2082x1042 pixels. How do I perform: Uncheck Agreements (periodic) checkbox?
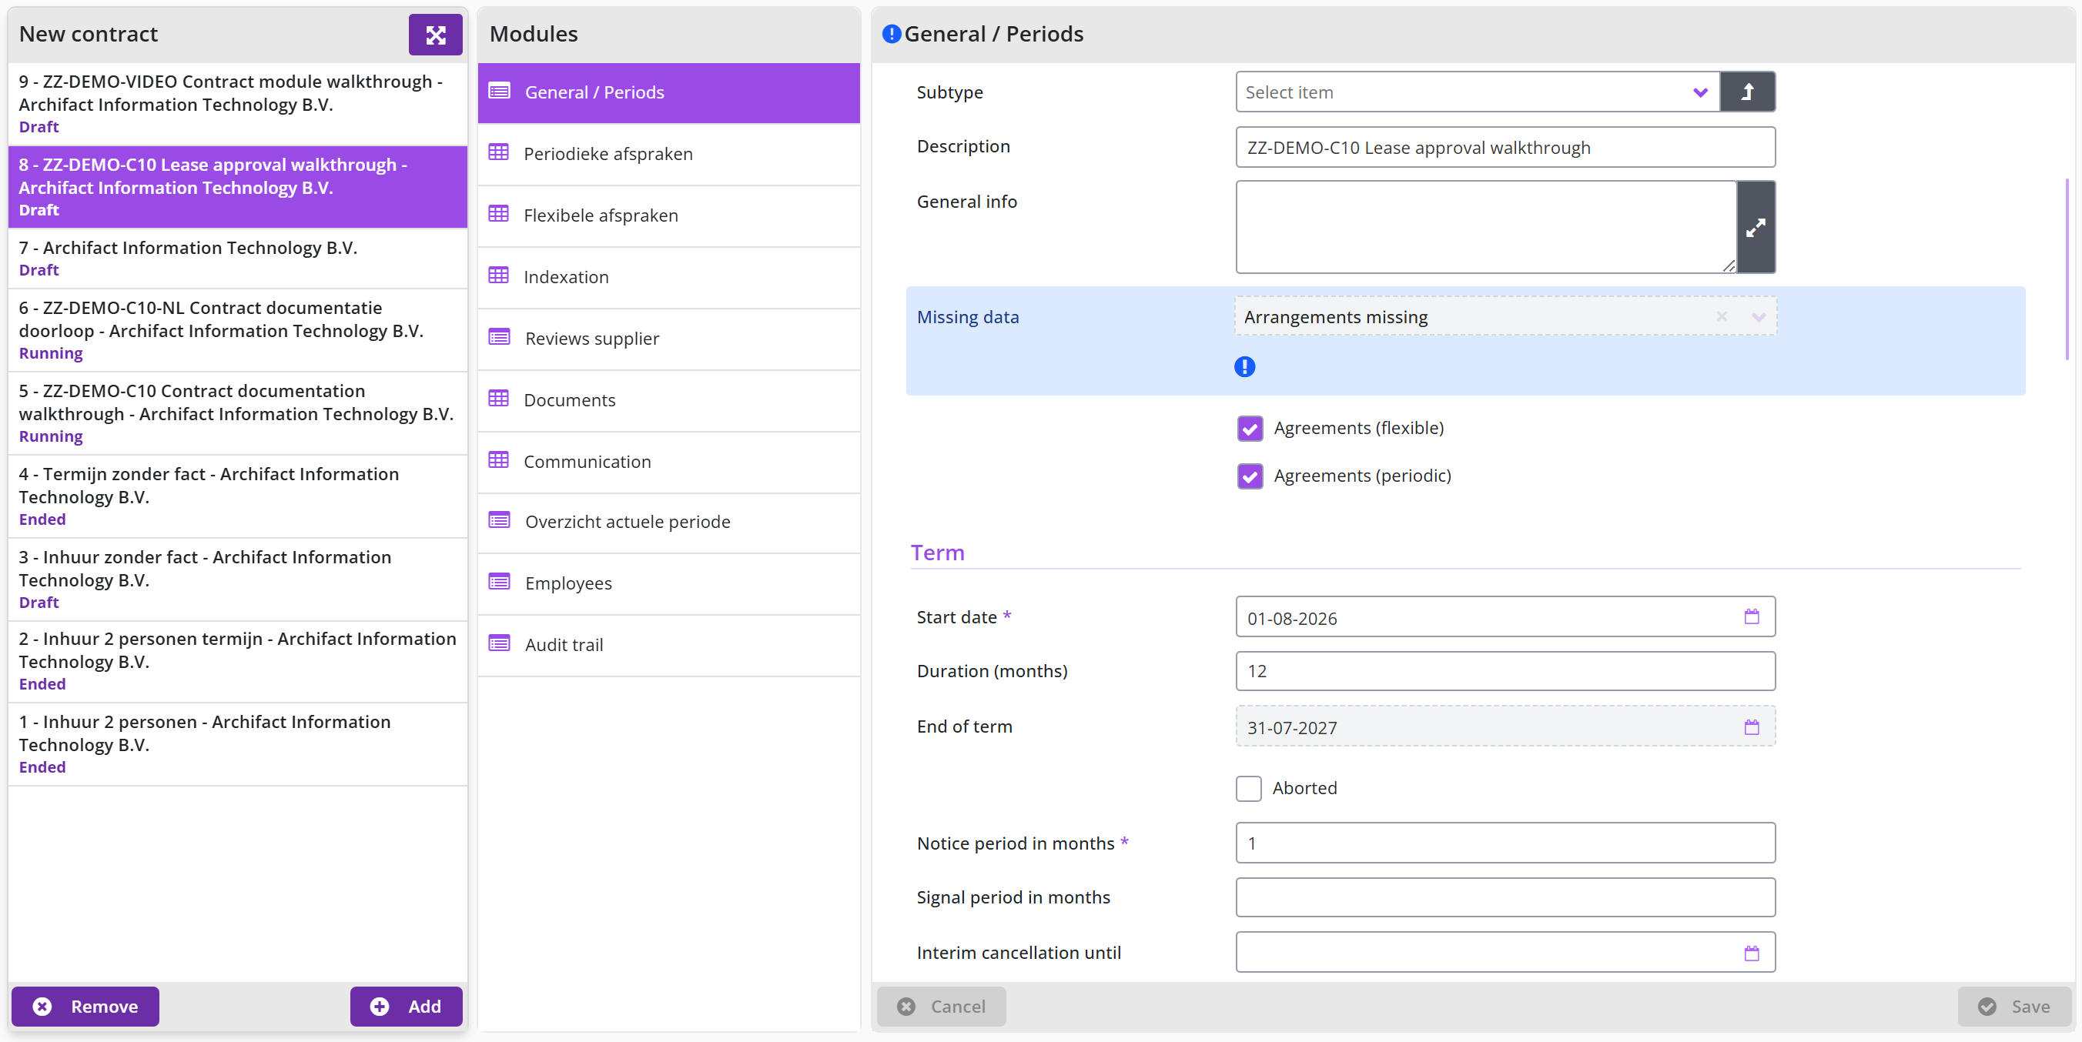pyautogui.click(x=1250, y=476)
